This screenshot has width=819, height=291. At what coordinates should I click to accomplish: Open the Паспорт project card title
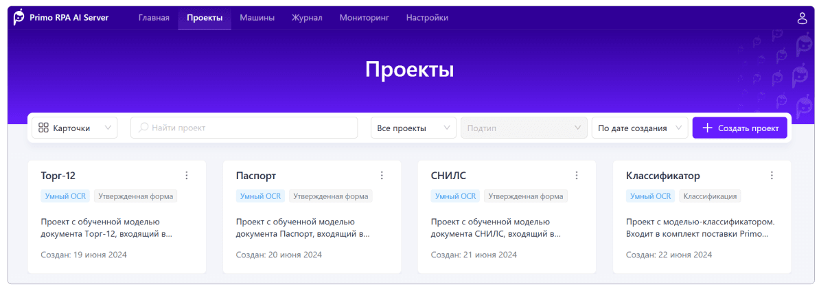[256, 176]
